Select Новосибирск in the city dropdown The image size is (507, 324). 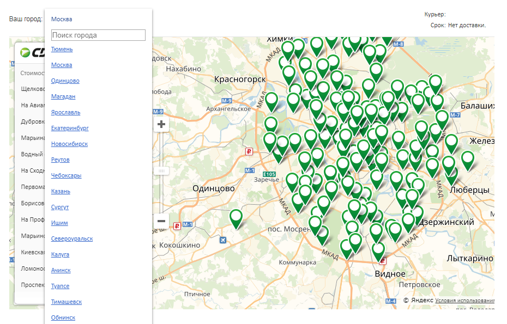coord(69,144)
